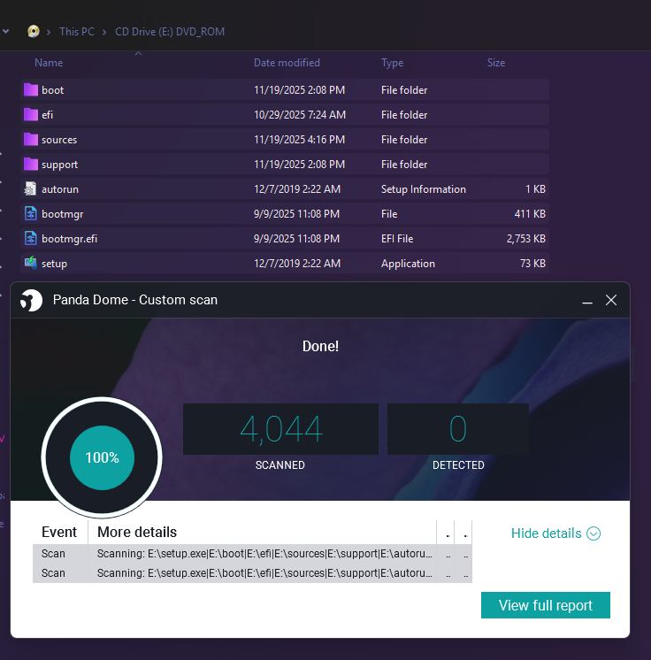
Task: Click the 2,753 KB size value
Action: [525, 239]
